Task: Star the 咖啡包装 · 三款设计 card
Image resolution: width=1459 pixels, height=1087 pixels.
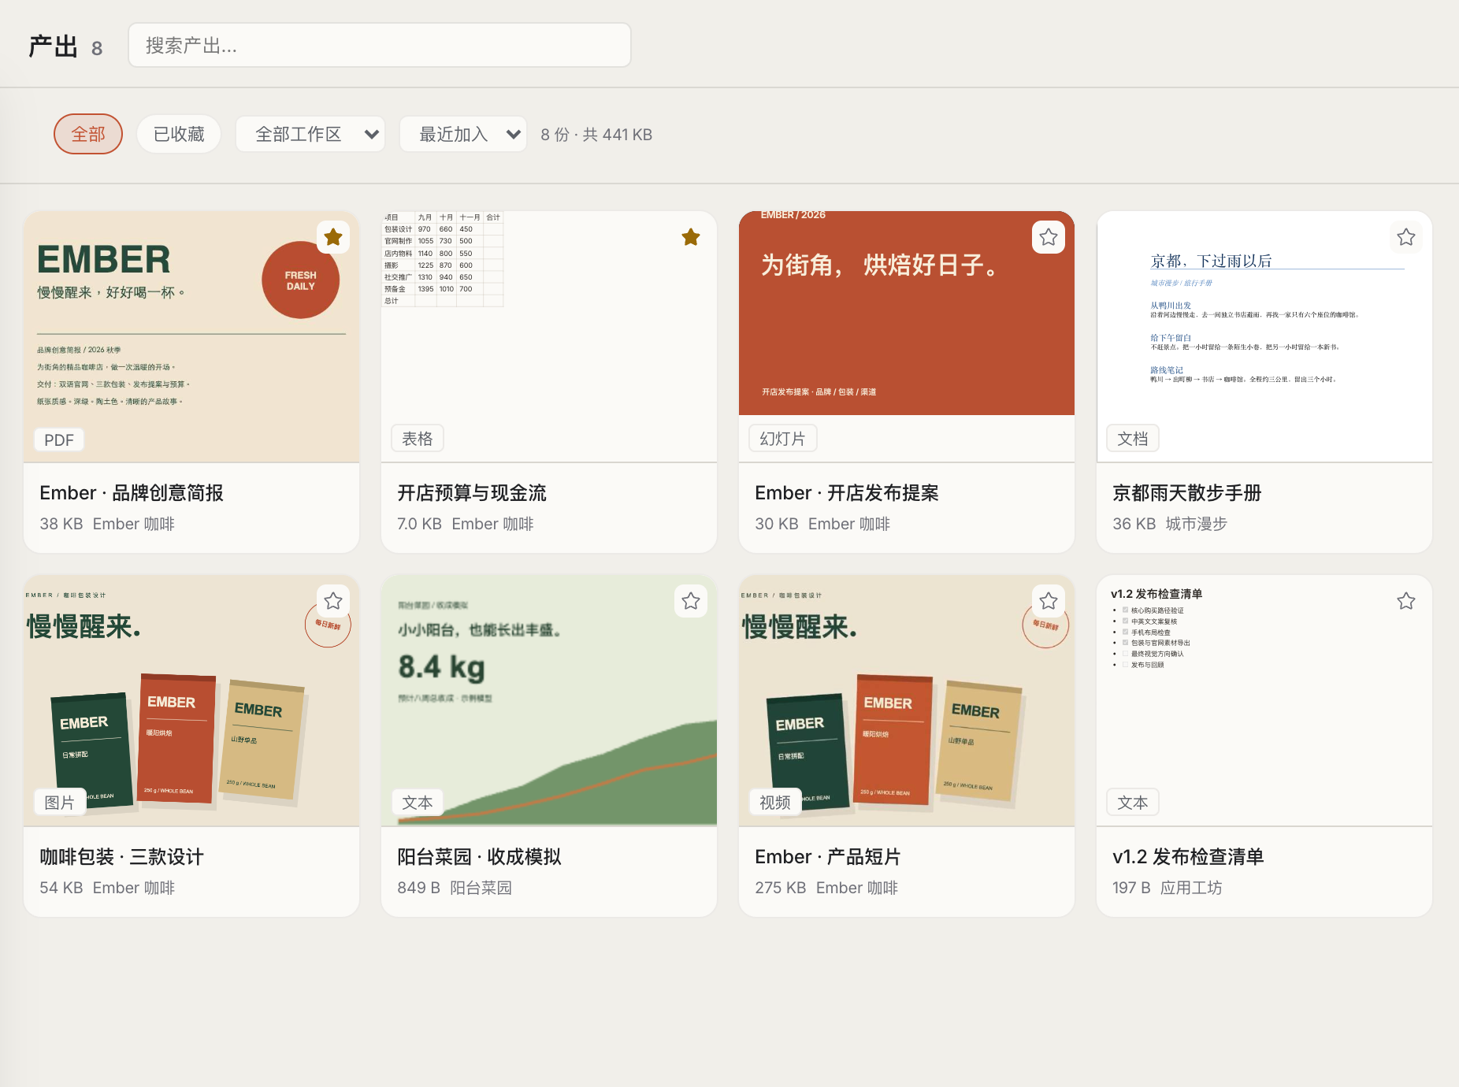Action: point(333,601)
